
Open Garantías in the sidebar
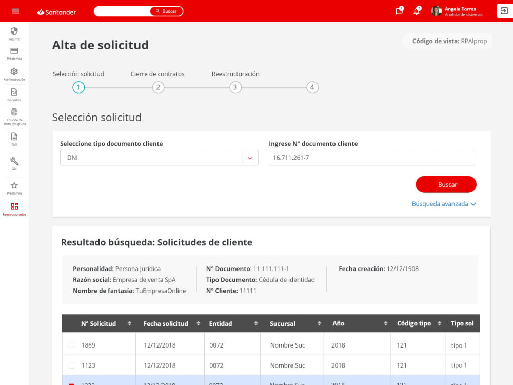click(14, 95)
